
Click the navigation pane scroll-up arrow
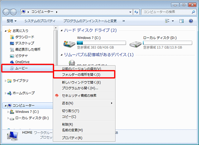coord(56,28)
